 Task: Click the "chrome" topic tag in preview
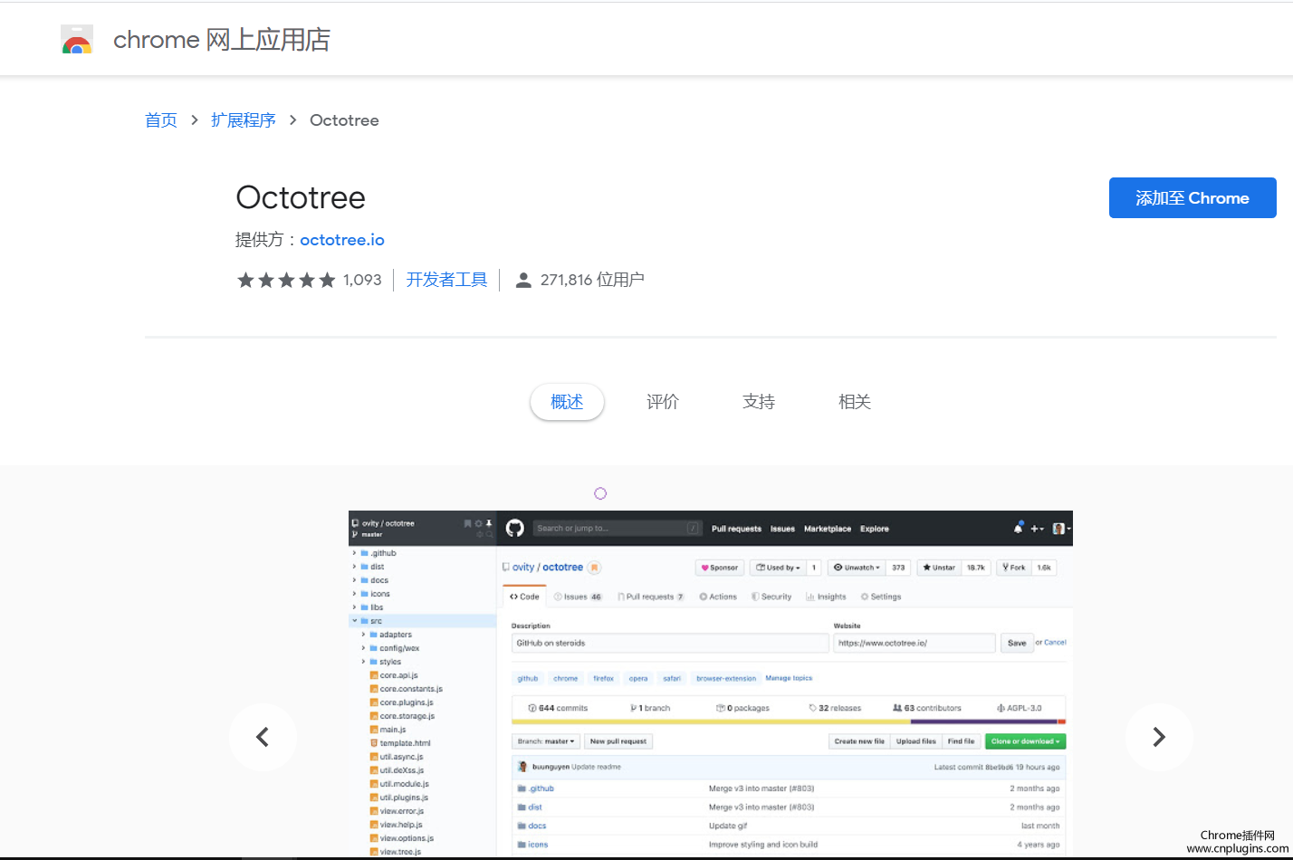[566, 678]
